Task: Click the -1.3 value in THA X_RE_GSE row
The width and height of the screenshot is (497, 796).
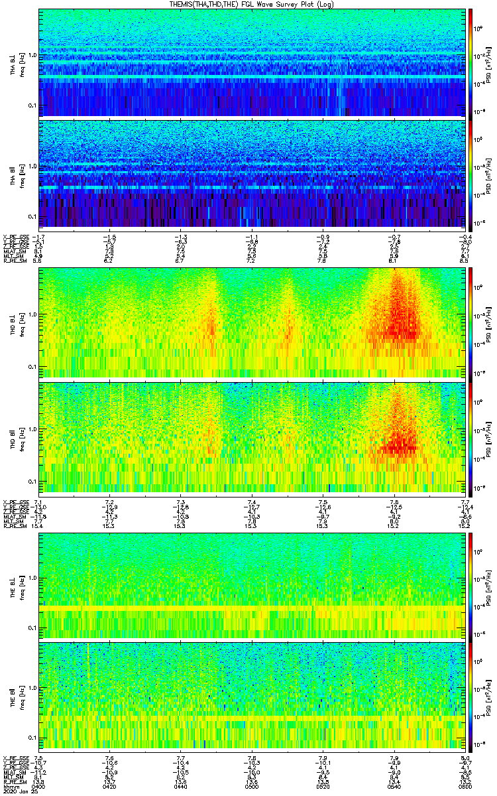Action: pyautogui.click(x=180, y=236)
